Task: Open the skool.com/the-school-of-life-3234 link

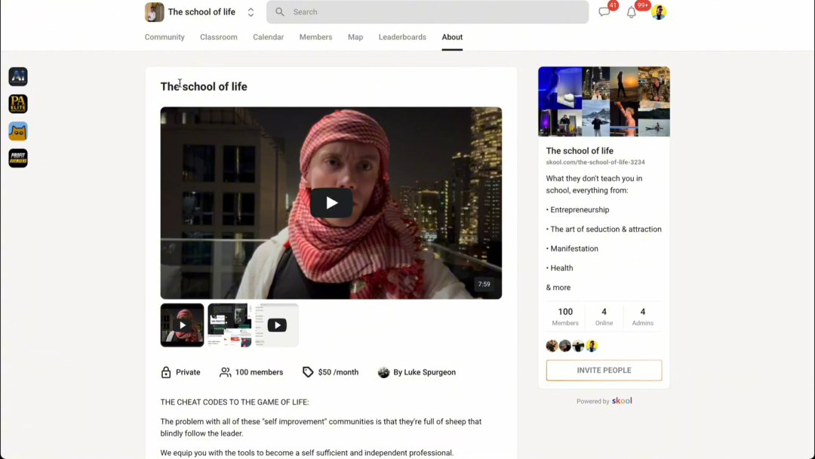Action: coord(595,162)
